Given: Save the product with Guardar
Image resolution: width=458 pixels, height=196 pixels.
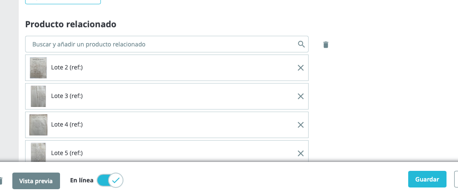Looking at the screenshot, I should click(x=427, y=179).
